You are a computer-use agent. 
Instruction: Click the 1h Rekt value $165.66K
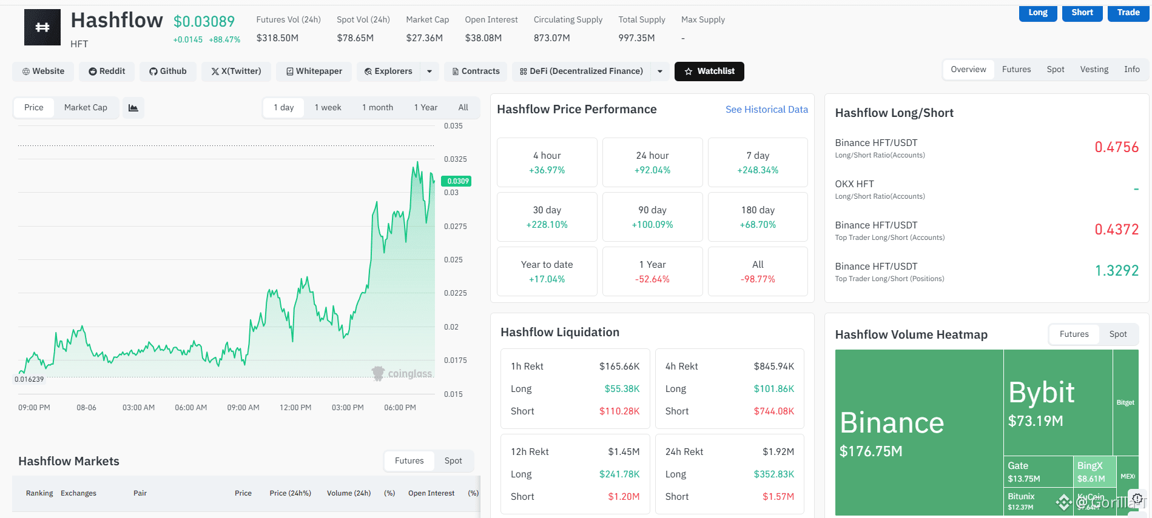[x=619, y=367]
